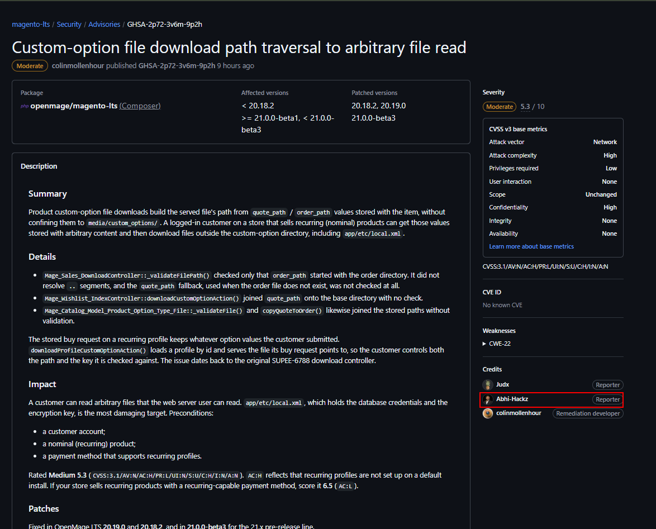This screenshot has height=529, width=656.
Task: Click the 'Privileges required' metric row
Action: point(553,168)
